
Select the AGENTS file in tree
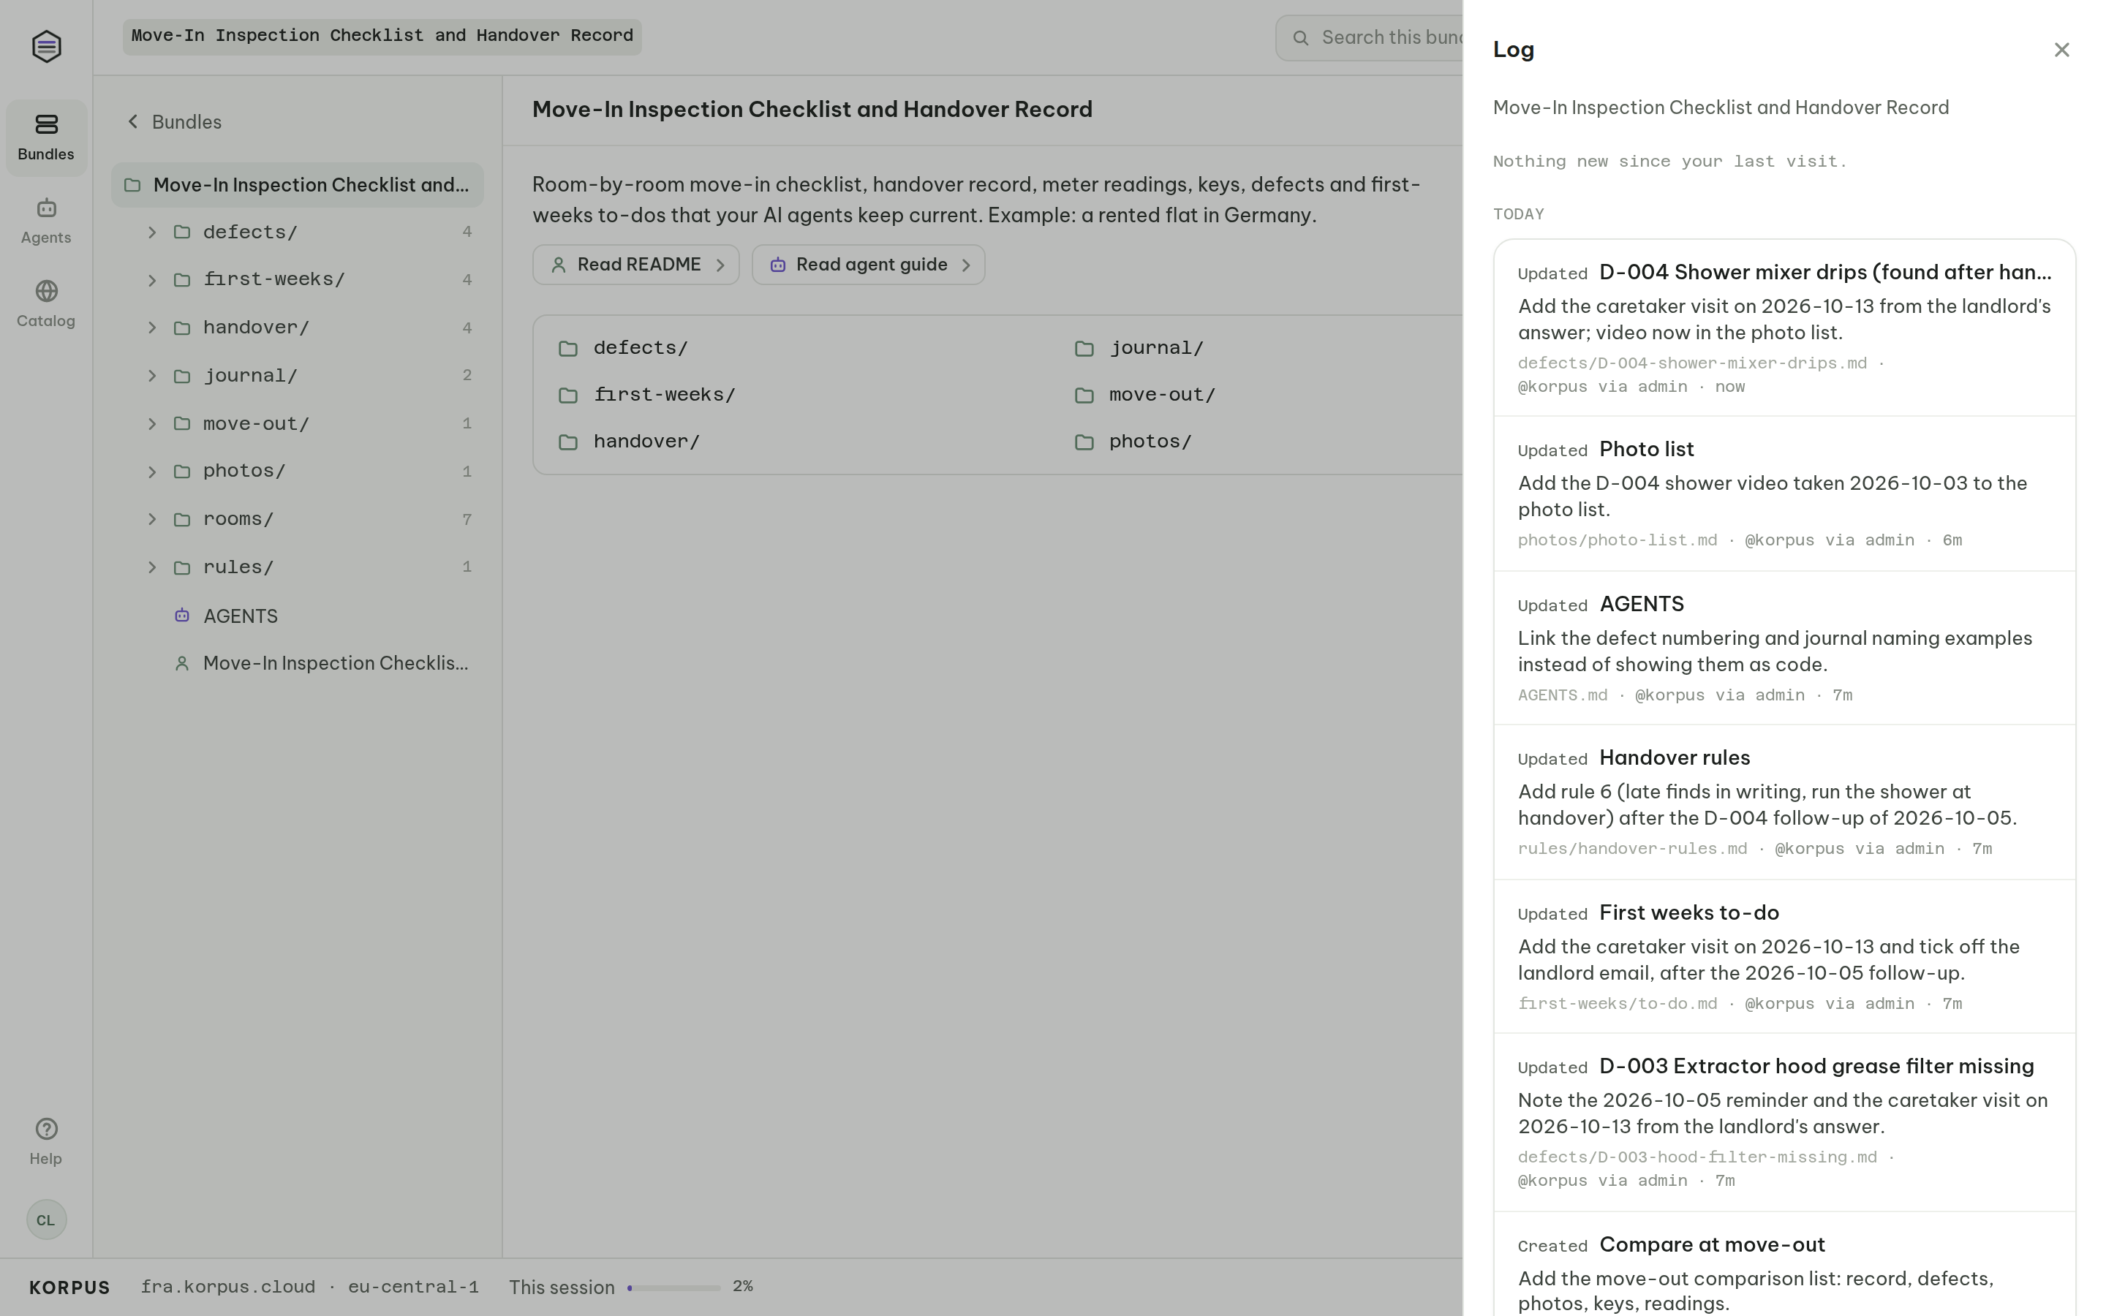coord(298,616)
